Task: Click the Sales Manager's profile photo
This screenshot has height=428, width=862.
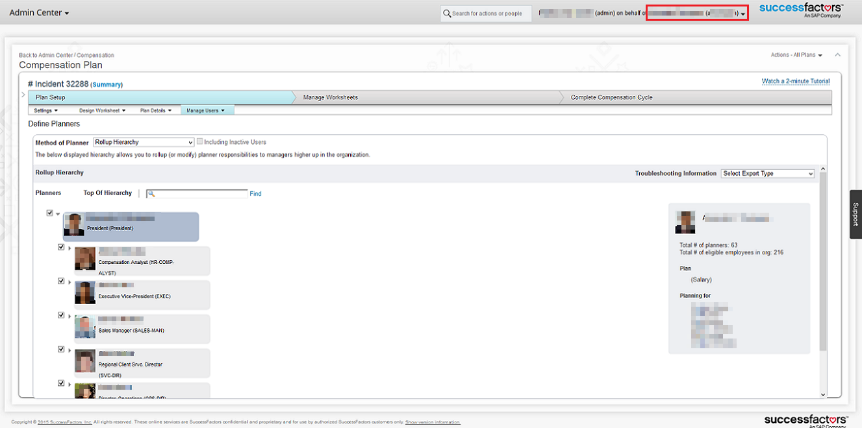Action: click(x=85, y=326)
